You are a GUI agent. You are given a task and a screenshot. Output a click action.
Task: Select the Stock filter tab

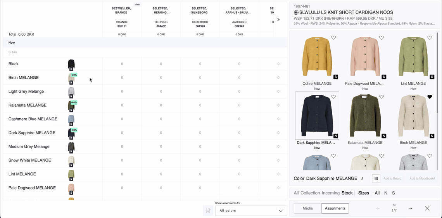(347, 193)
